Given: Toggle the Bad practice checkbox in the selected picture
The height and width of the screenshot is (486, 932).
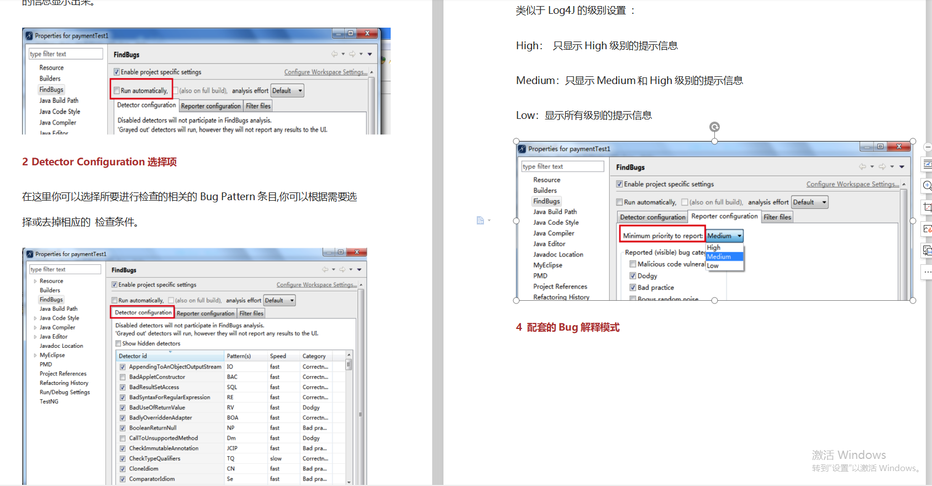Looking at the screenshot, I should pos(633,287).
